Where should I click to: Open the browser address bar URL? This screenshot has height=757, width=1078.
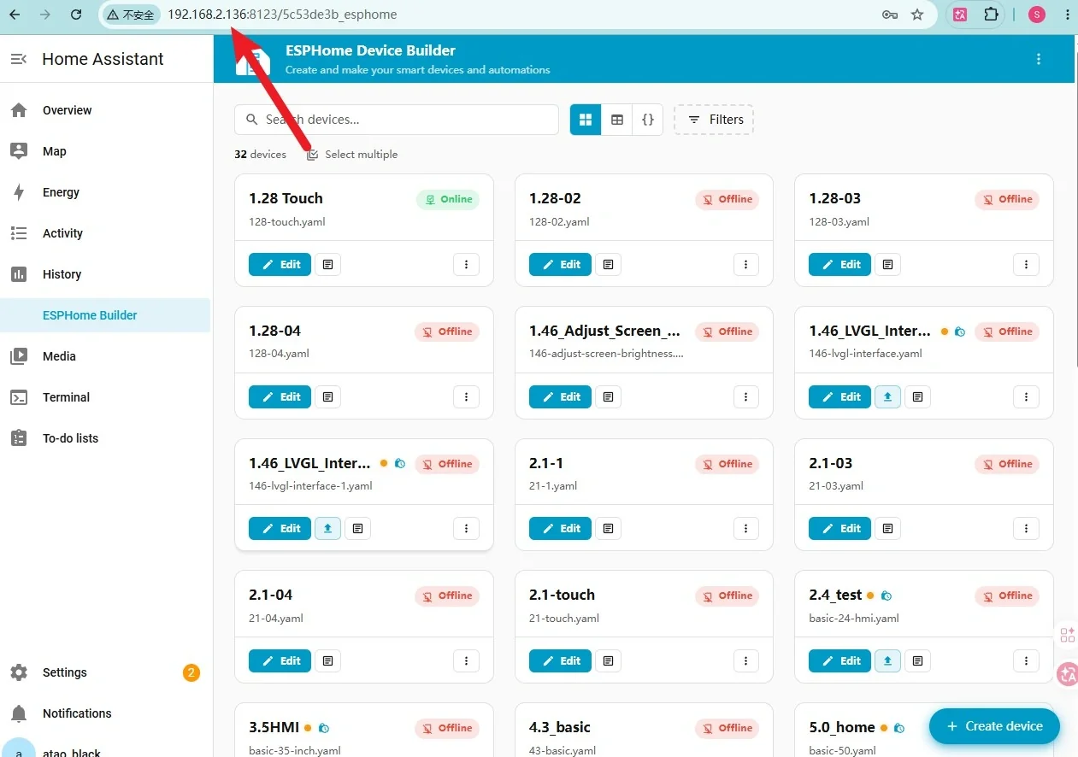coord(282,15)
